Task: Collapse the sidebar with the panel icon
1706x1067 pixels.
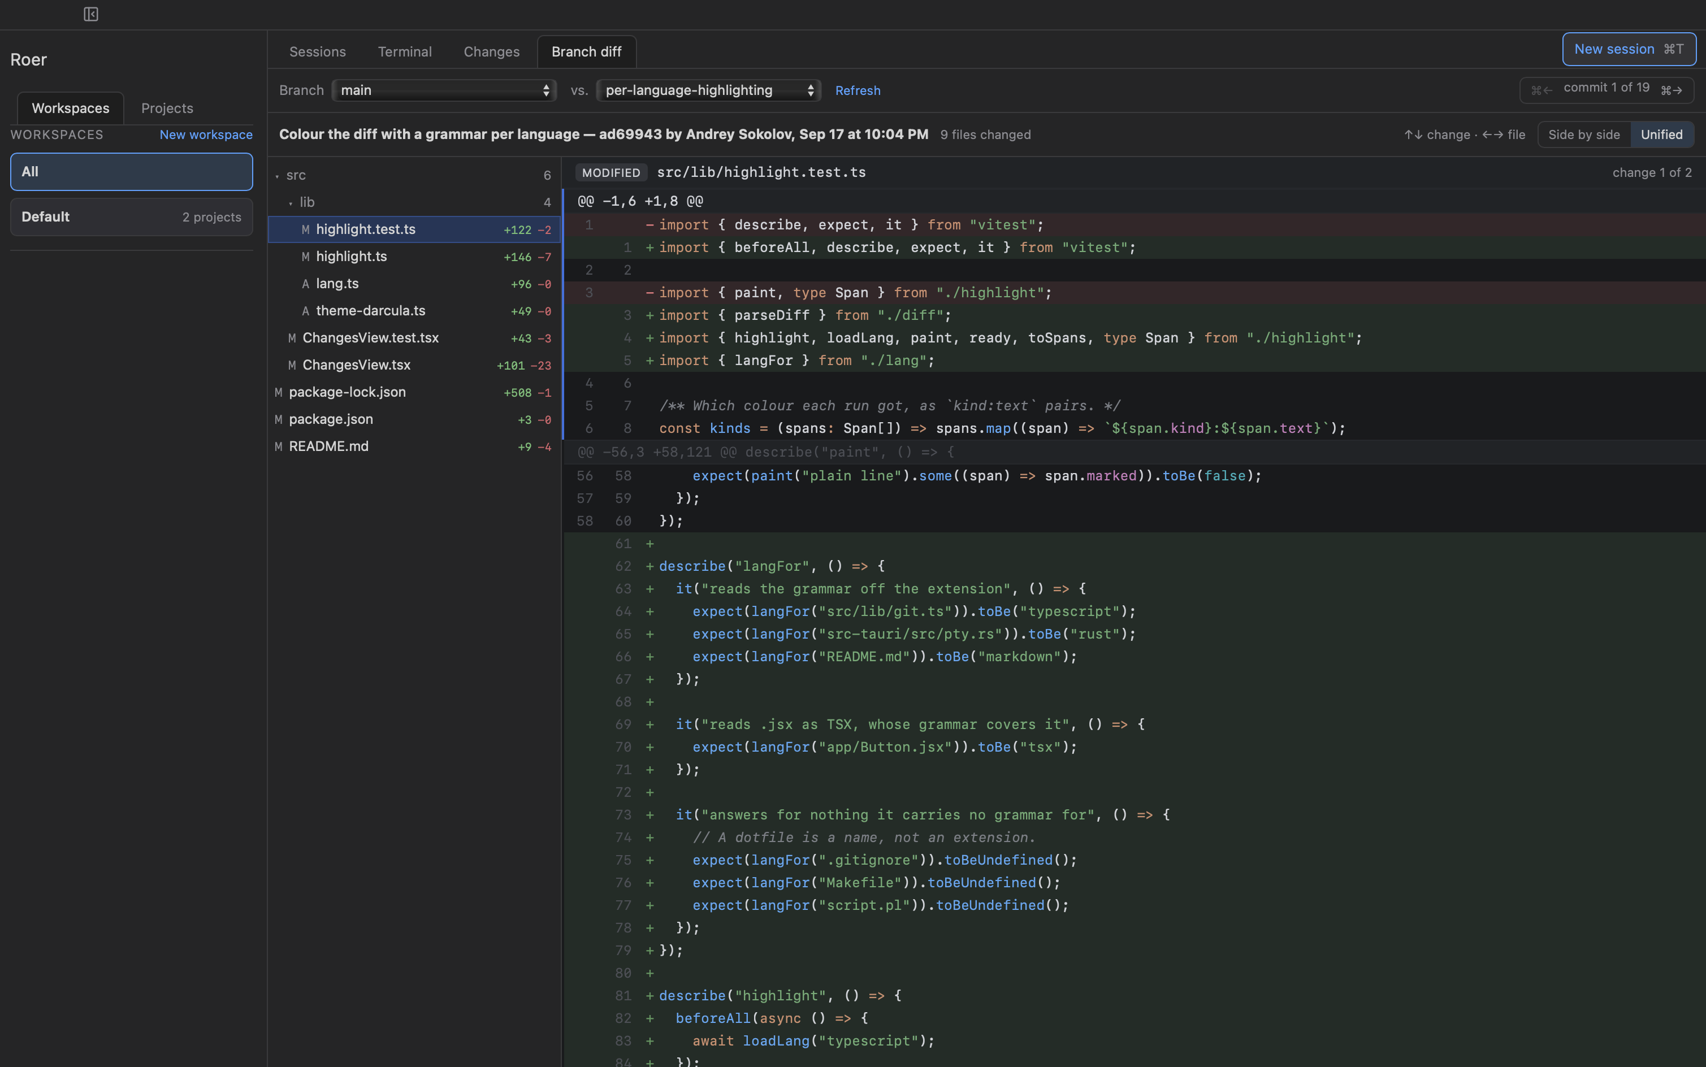Action: coord(91,14)
